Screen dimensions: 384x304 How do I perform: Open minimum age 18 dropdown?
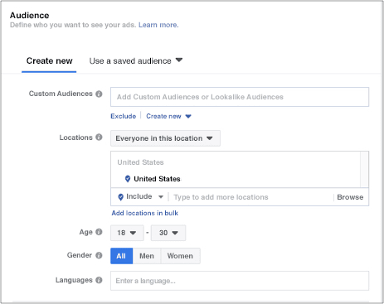(x=127, y=233)
